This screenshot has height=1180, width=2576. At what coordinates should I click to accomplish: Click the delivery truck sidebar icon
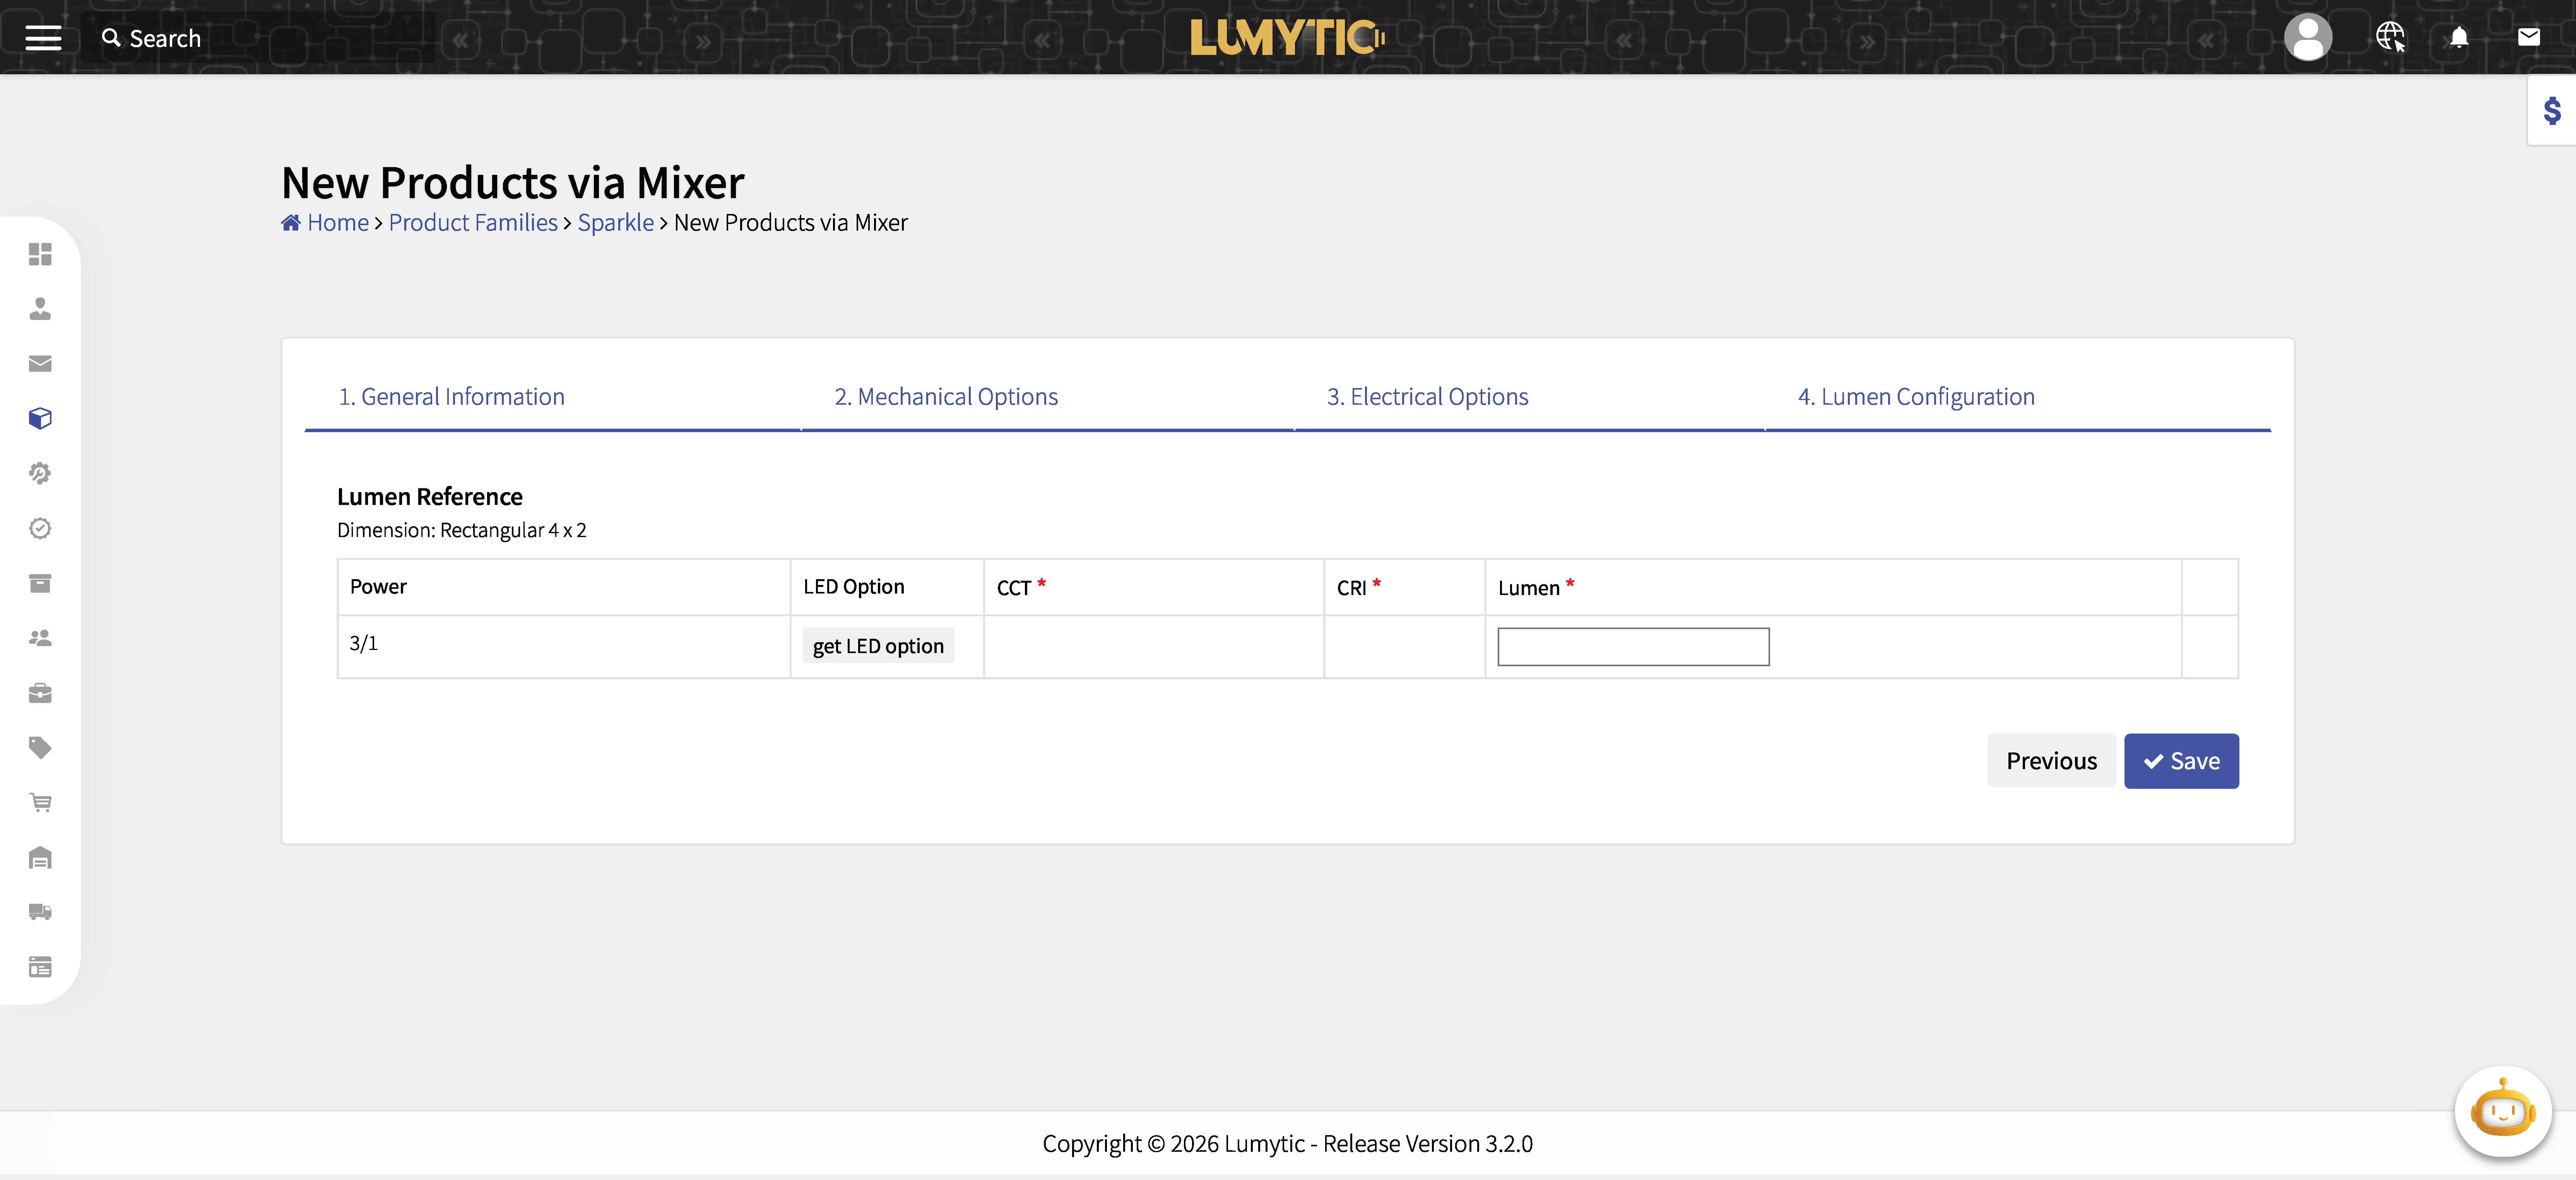pos(40,912)
